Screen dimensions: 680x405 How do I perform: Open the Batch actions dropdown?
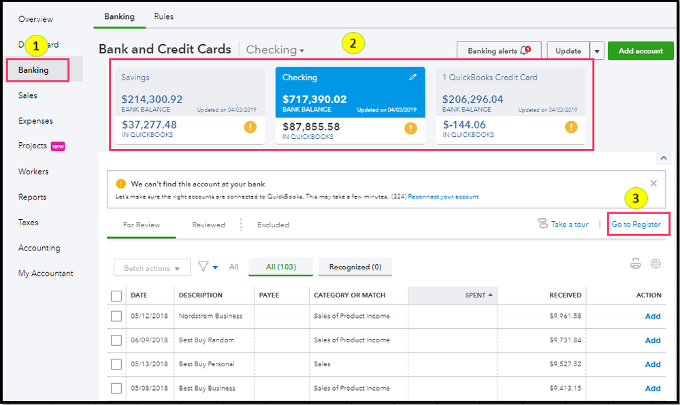[x=152, y=268]
